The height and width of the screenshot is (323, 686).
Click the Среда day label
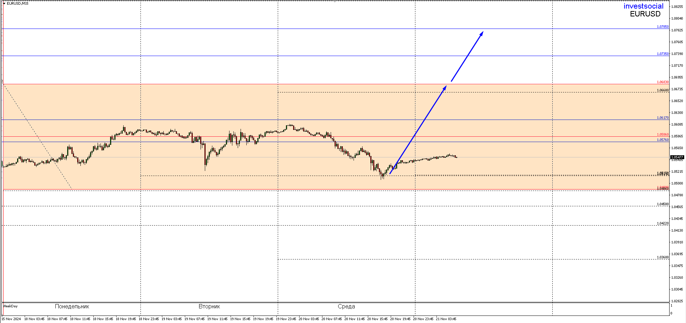coord(346,307)
